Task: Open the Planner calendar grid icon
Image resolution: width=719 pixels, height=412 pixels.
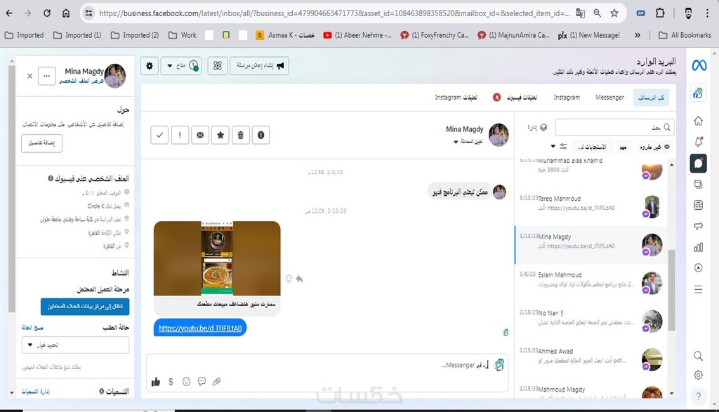Action: point(699,206)
